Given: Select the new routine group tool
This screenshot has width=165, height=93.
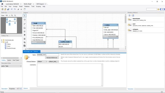Looking at the screenshot, I should point(25,46).
